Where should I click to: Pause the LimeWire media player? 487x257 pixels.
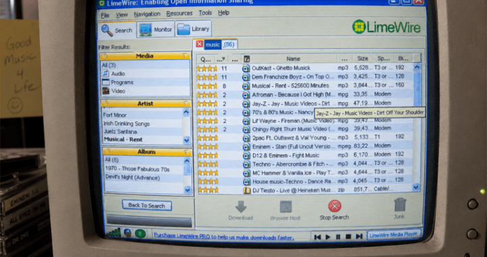tap(338, 237)
